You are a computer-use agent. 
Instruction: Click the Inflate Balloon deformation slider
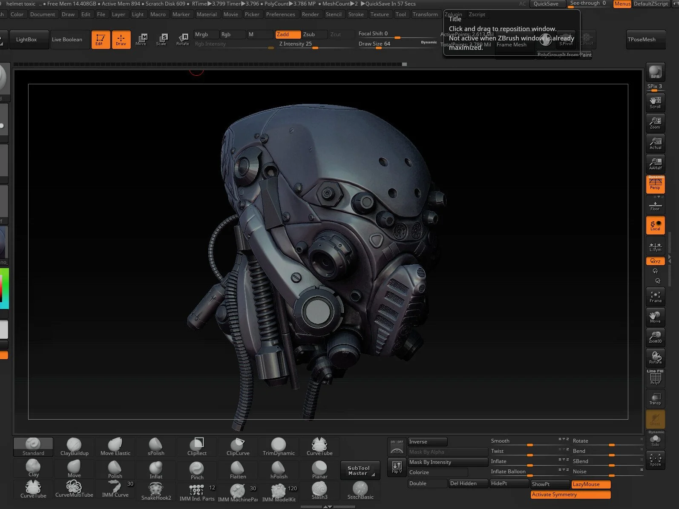pos(529,472)
